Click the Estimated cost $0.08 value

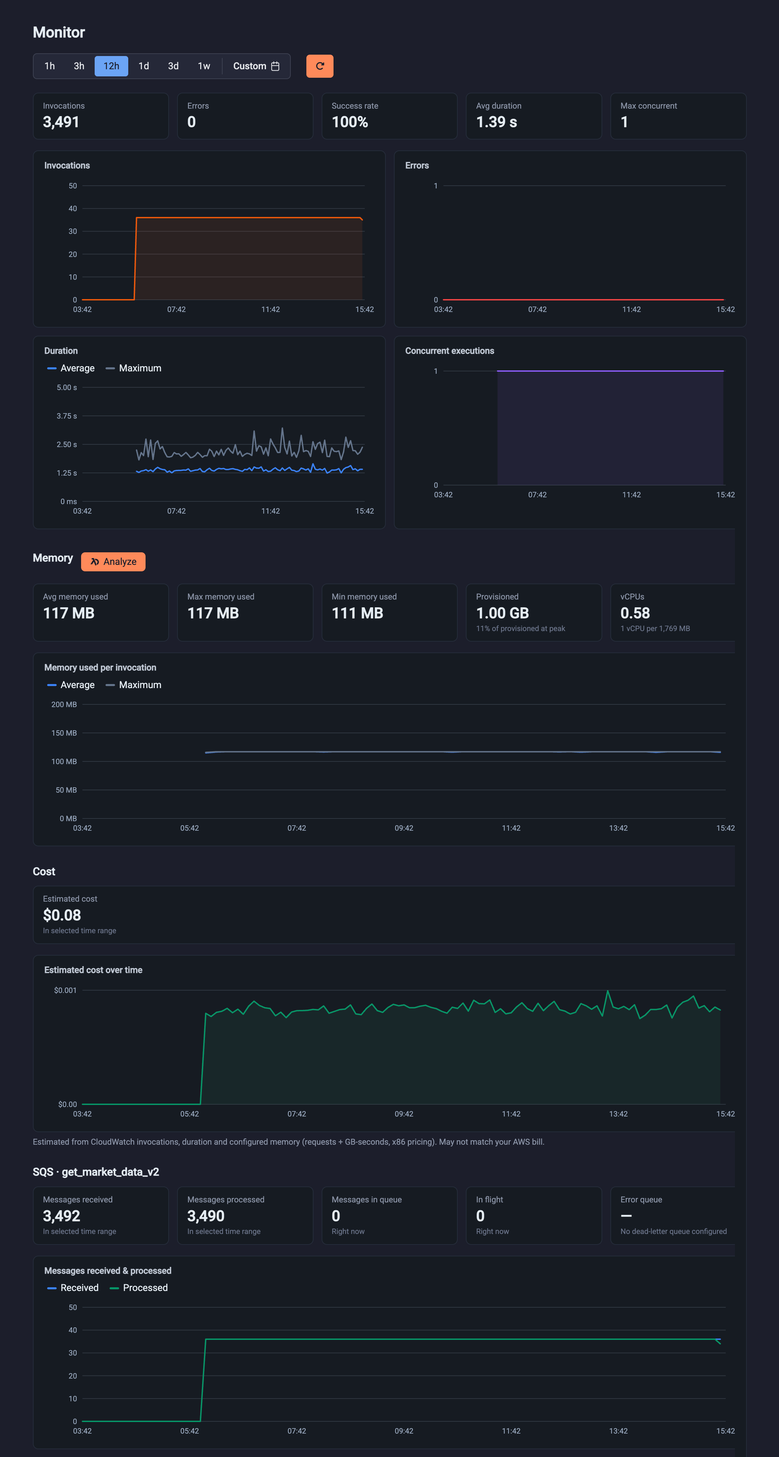62,915
